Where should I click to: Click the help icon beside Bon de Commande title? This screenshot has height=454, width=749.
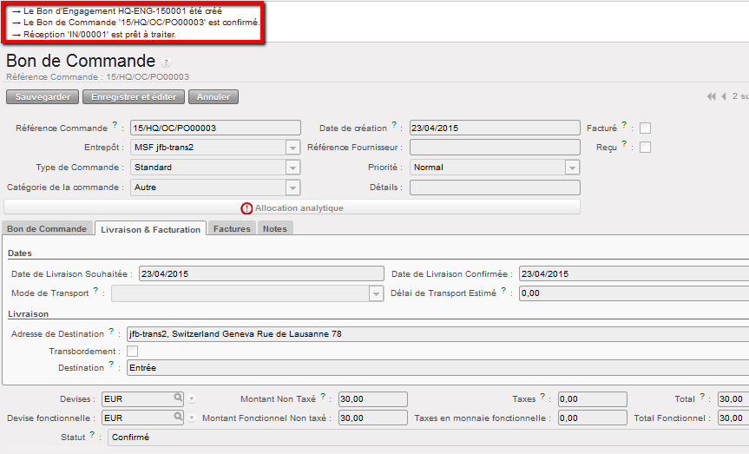(x=167, y=63)
